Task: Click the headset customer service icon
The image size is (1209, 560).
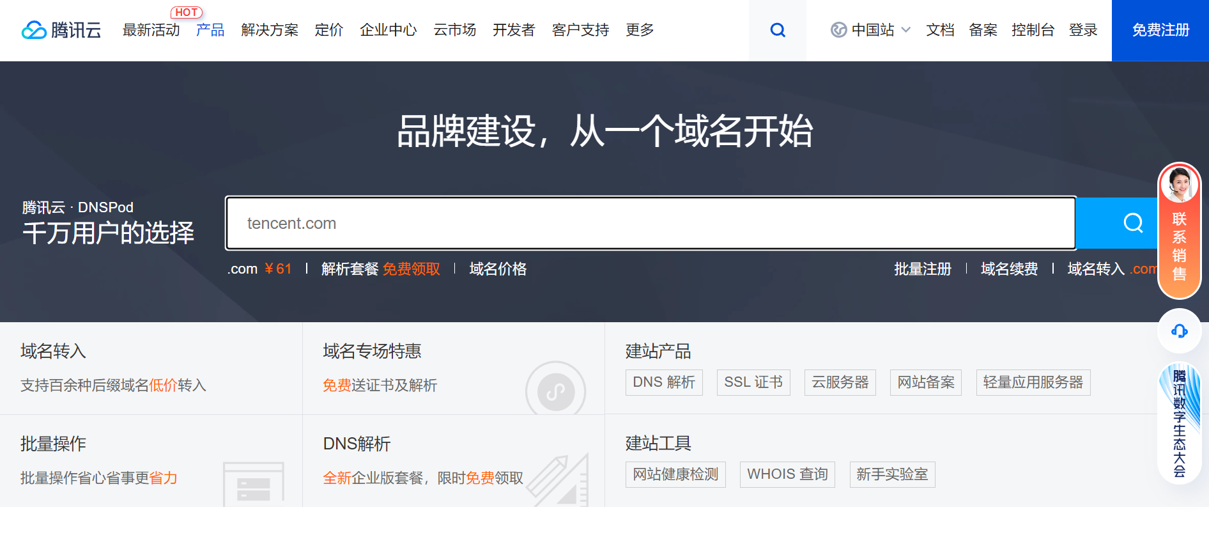Action: coord(1180,331)
